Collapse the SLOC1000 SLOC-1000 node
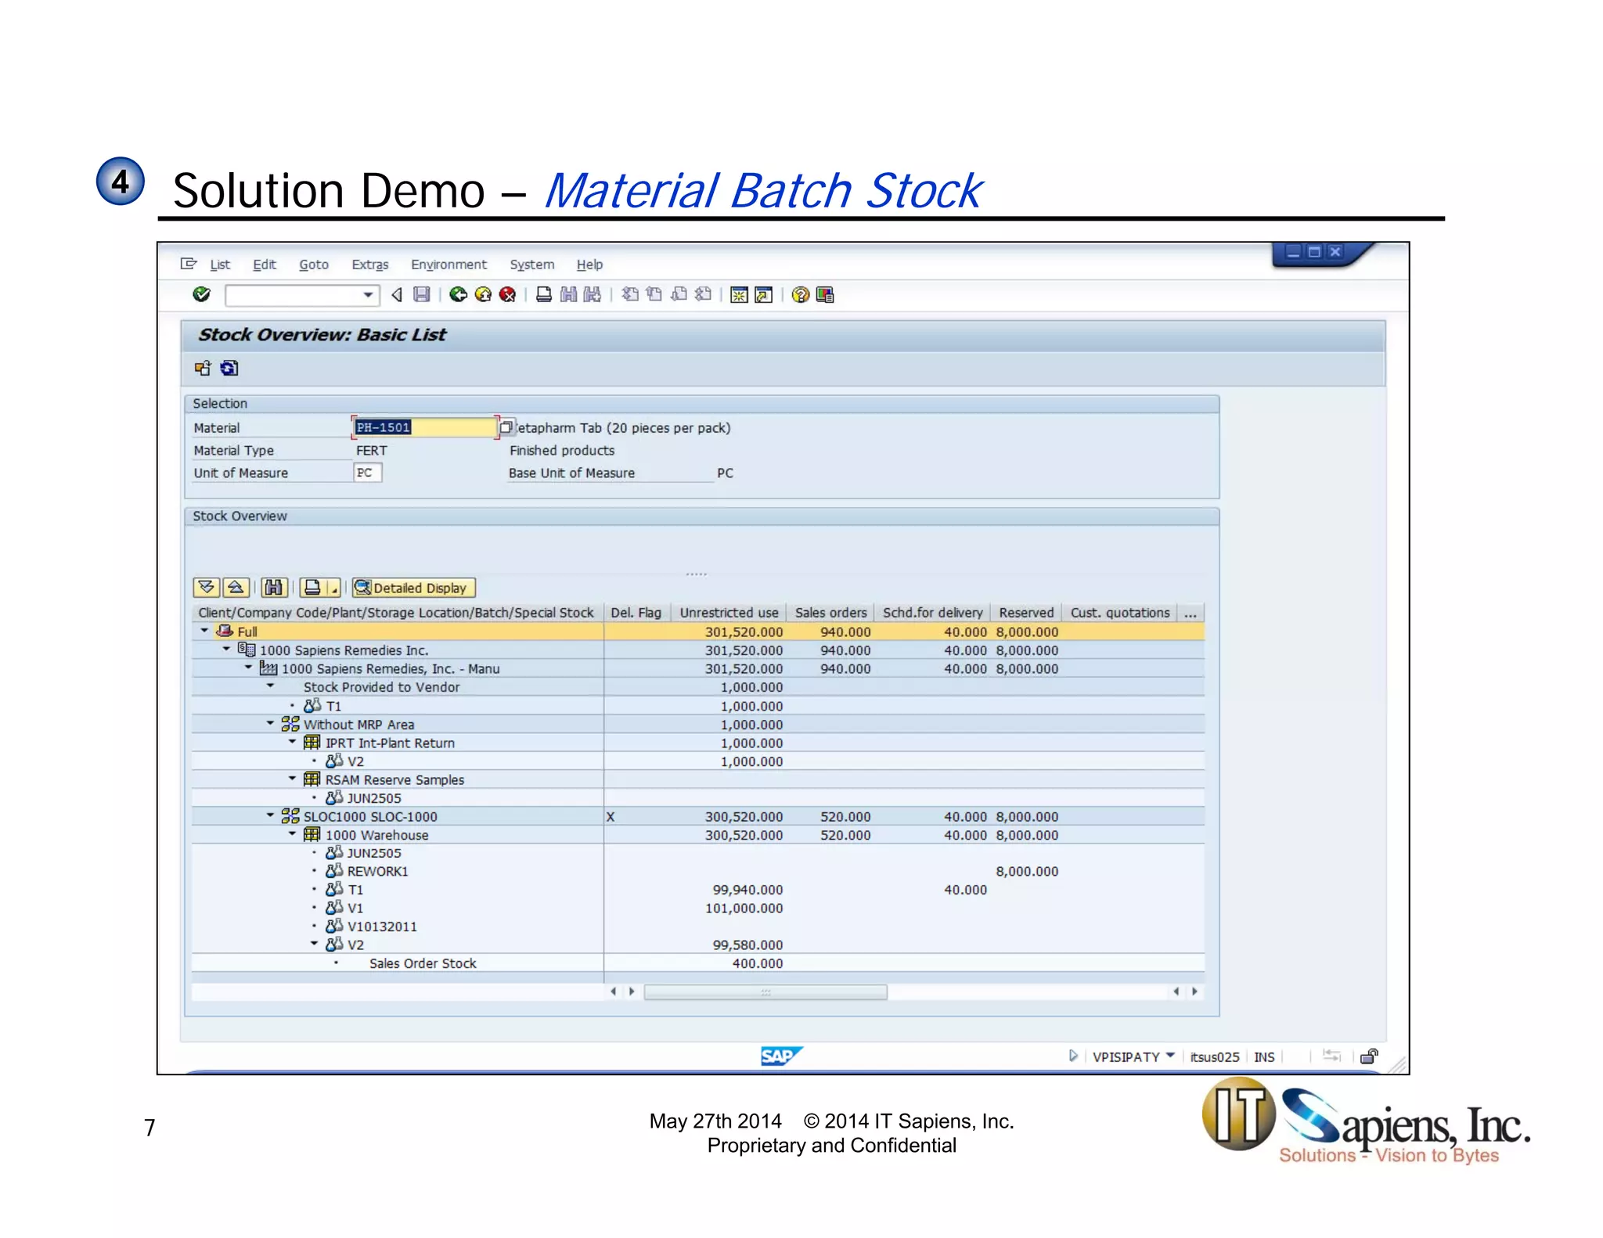 271,815
